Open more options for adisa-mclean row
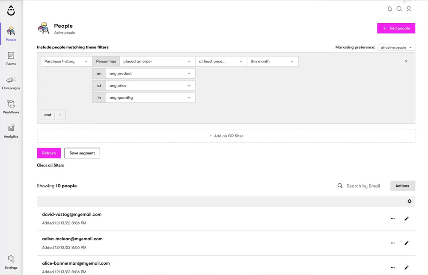The height and width of the screenshot is (275, 428). click(392, 243)
